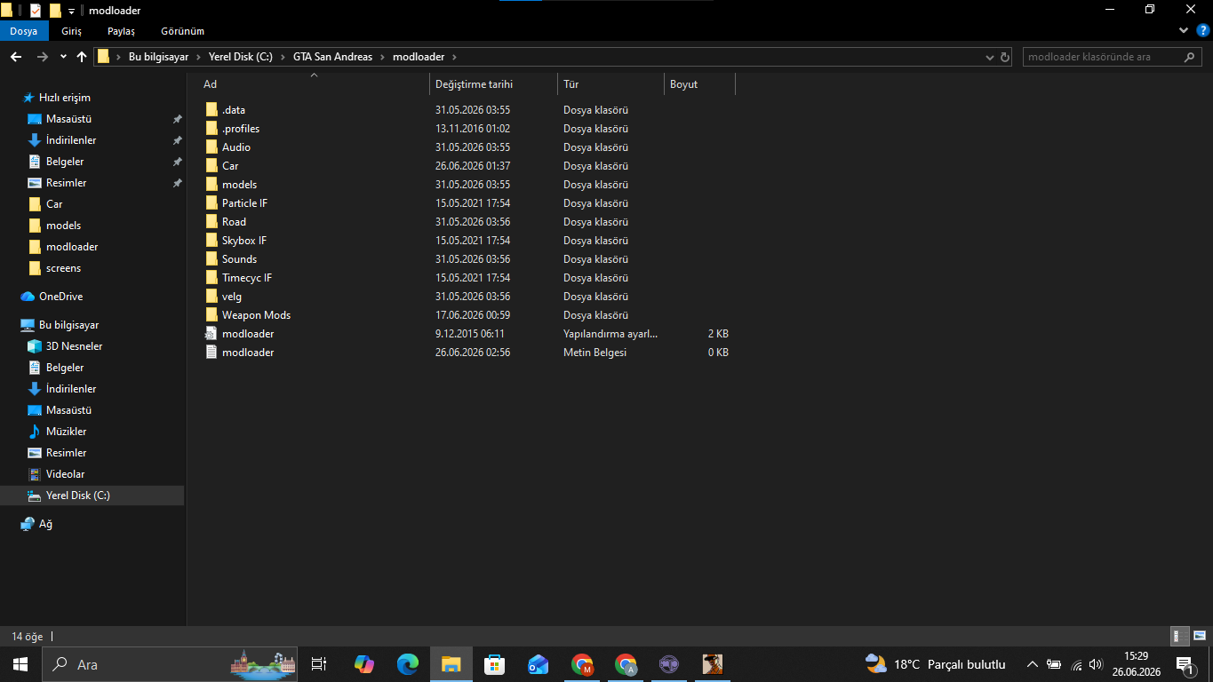Expand the chevron after Bu bilgisayar in the address bar
The image size is (1213, 682).
[x=198, y=57]
